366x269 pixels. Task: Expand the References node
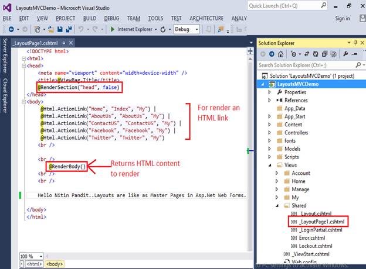click(x=269, y=101)
